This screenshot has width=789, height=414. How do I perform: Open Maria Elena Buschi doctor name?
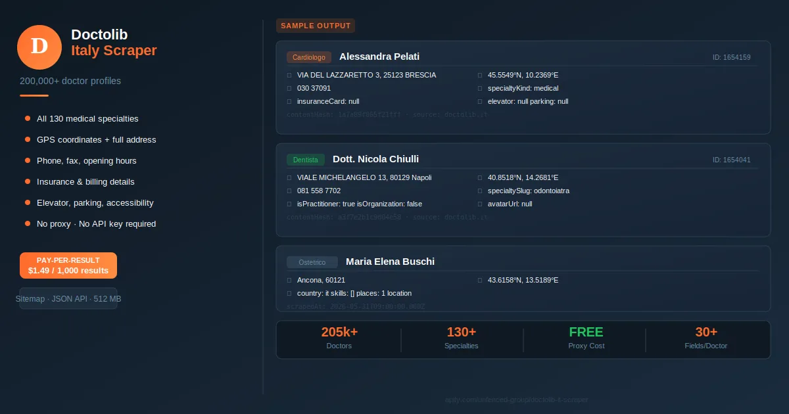(x=390, y=262)
